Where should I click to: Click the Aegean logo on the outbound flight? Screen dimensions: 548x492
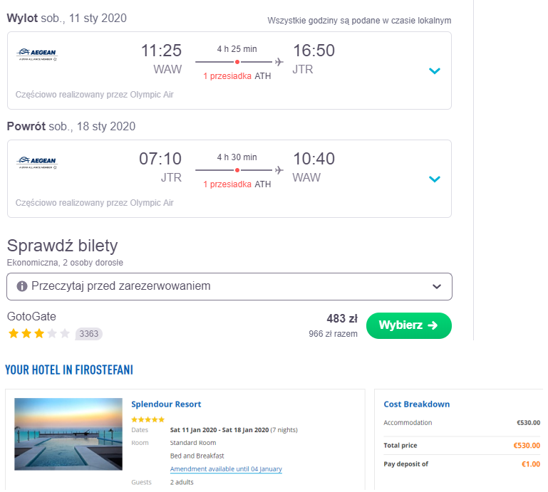coord(37,55)
